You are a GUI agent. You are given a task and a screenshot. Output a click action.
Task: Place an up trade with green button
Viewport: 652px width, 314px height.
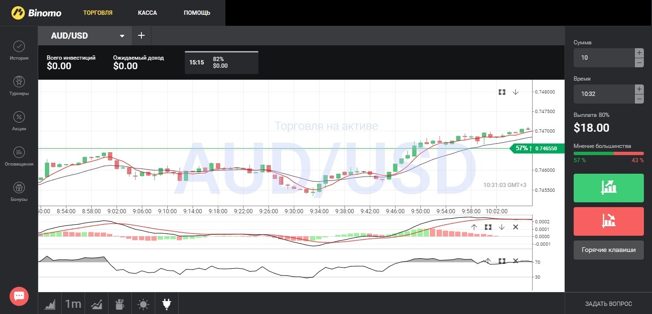(609, 188)
